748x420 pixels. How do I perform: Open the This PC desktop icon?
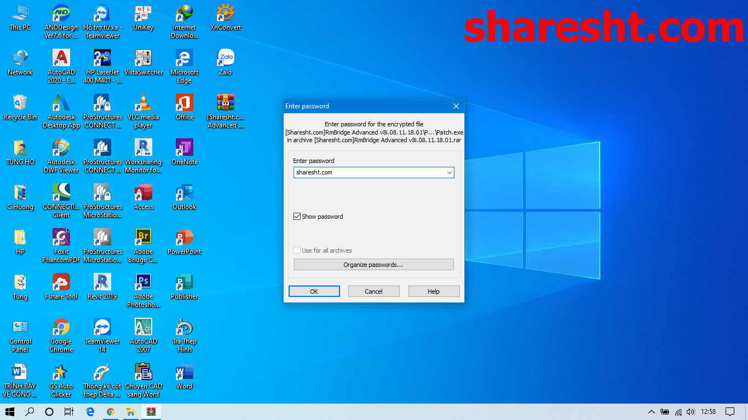coord(20,17)
